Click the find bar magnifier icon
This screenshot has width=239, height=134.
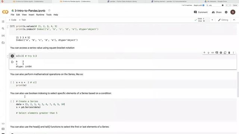click(x=207, y=5)
